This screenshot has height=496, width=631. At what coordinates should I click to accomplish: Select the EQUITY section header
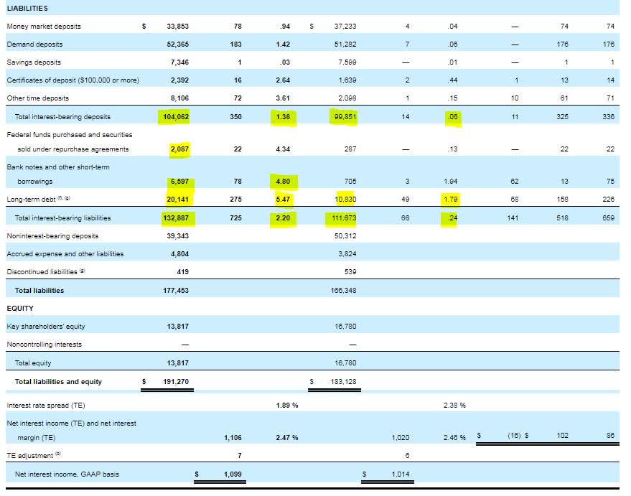pos(21,308)
